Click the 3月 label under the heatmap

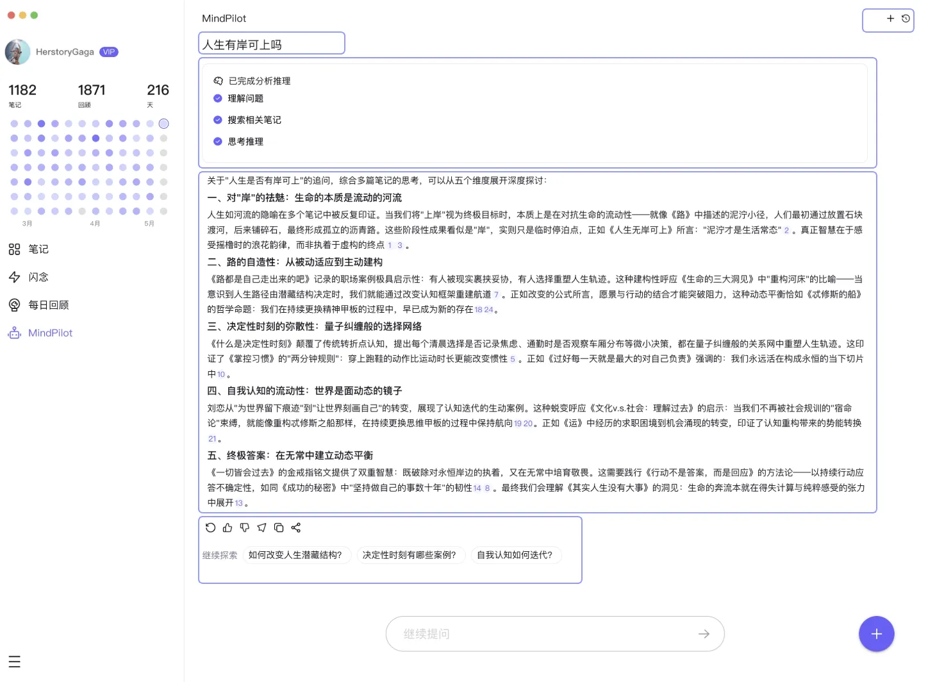[x=27, y=224]
